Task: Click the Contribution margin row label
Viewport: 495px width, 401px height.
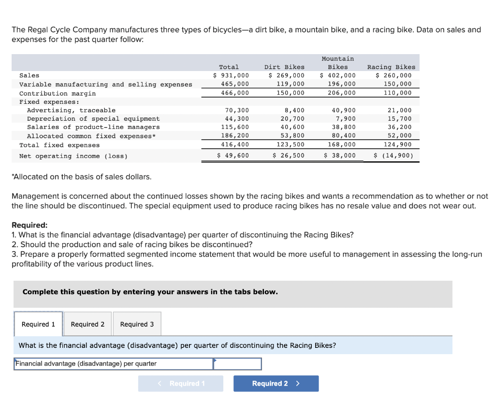Action: click(58, 94)
